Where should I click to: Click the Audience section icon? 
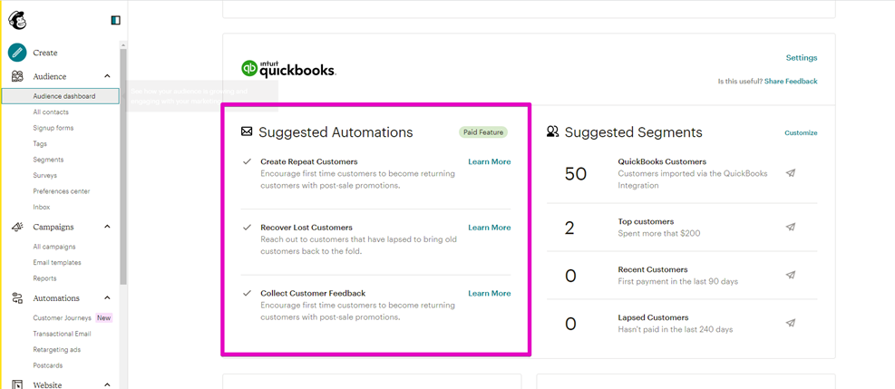coord(17,76)
